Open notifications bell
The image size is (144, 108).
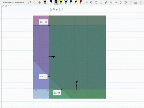coord(121,2)
